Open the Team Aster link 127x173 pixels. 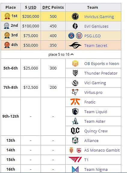(95, 121)
